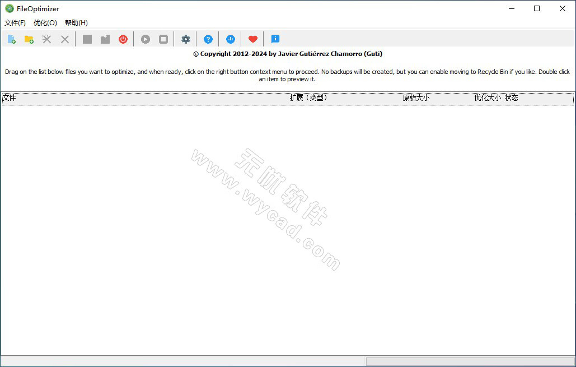Click the blue chart statistics icon
The height and width of the screenshot is (367, 576).
[x=231, y=39]
